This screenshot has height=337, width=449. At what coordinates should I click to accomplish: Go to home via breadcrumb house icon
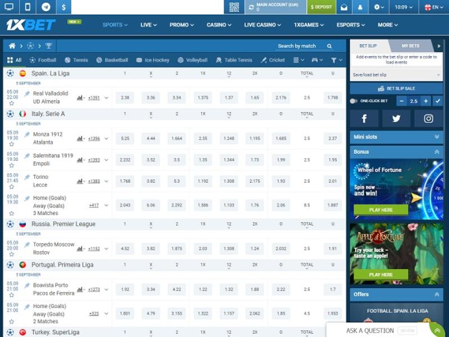(12, 45)
